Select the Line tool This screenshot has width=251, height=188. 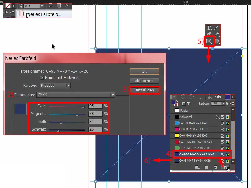(x=216, y=28)
